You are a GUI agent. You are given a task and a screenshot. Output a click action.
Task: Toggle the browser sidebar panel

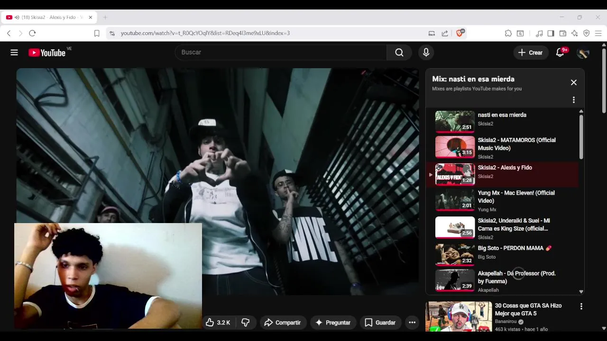point(551,33)
